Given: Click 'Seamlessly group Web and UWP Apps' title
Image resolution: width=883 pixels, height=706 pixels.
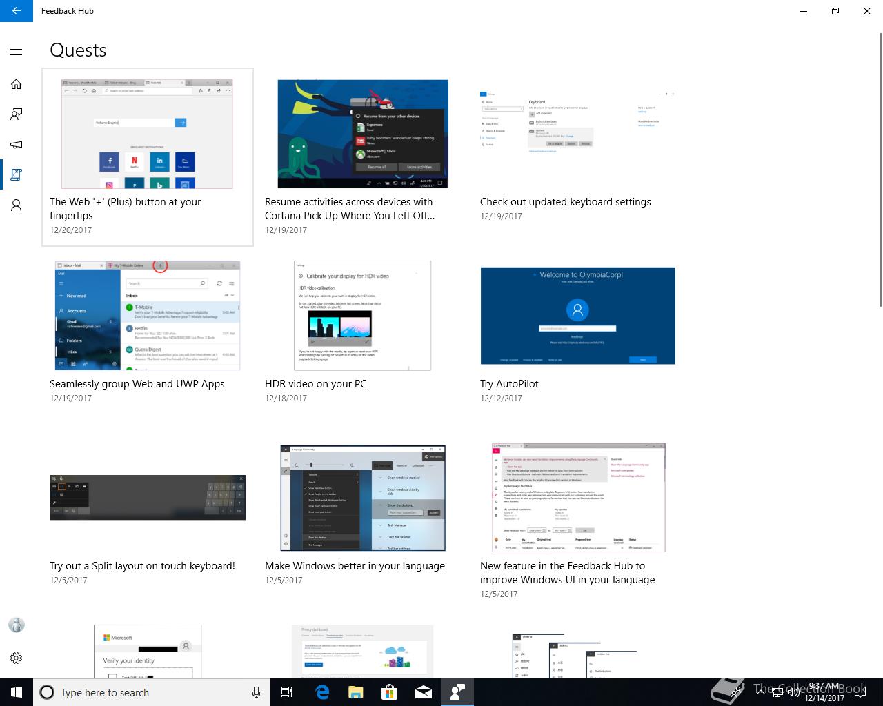Looking at the screenshot, I should point(137,384).
